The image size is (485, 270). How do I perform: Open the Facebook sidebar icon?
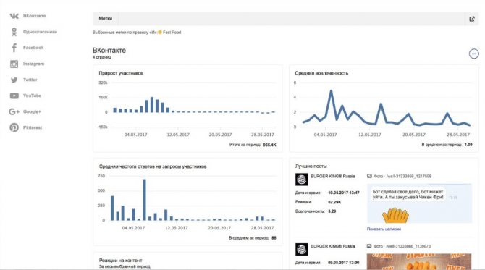[x=14, y=48]
